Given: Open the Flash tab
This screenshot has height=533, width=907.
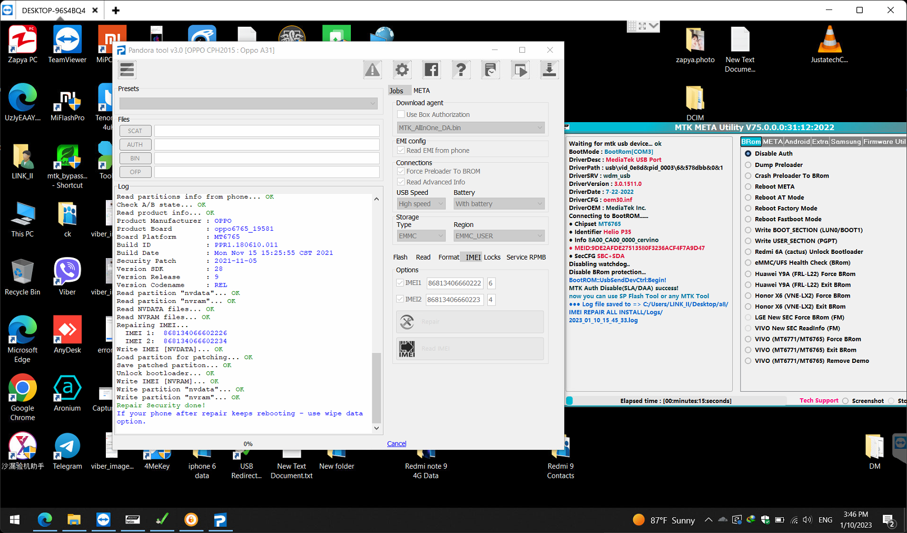Looking at the screenshot, I should point(400,257).
